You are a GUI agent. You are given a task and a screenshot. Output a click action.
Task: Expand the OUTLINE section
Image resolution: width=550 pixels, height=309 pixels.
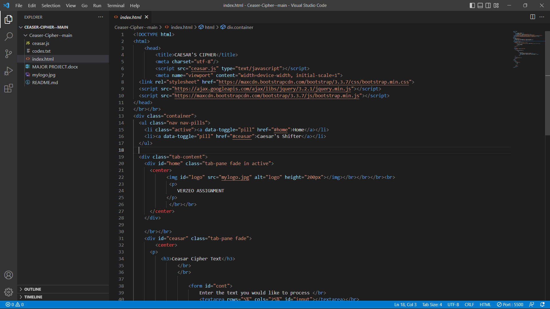click(x=32, y=289)
